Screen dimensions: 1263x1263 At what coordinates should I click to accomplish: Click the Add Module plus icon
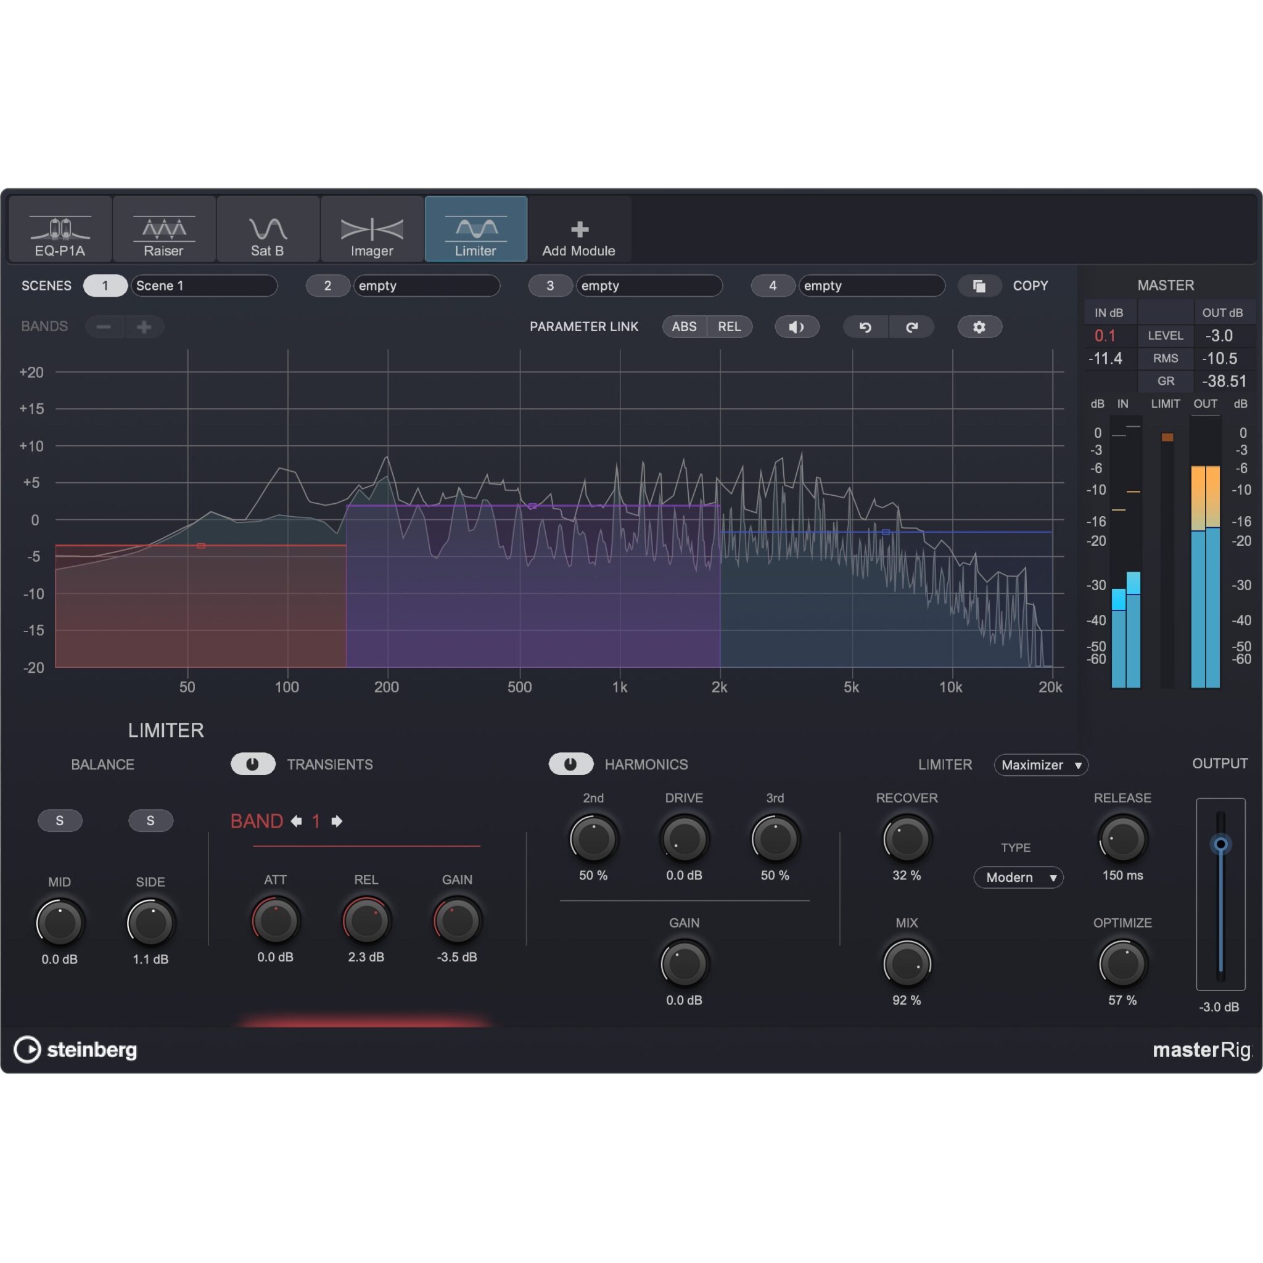[x=579, y=230]
